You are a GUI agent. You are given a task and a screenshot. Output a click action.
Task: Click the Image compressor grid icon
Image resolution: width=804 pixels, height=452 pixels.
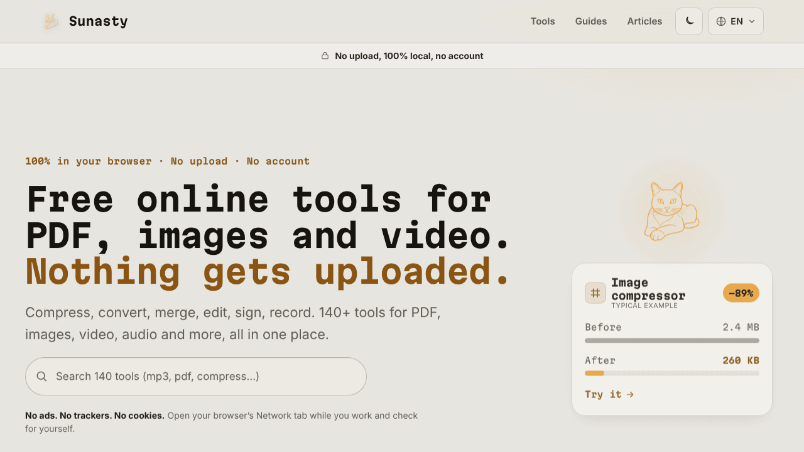595,293
